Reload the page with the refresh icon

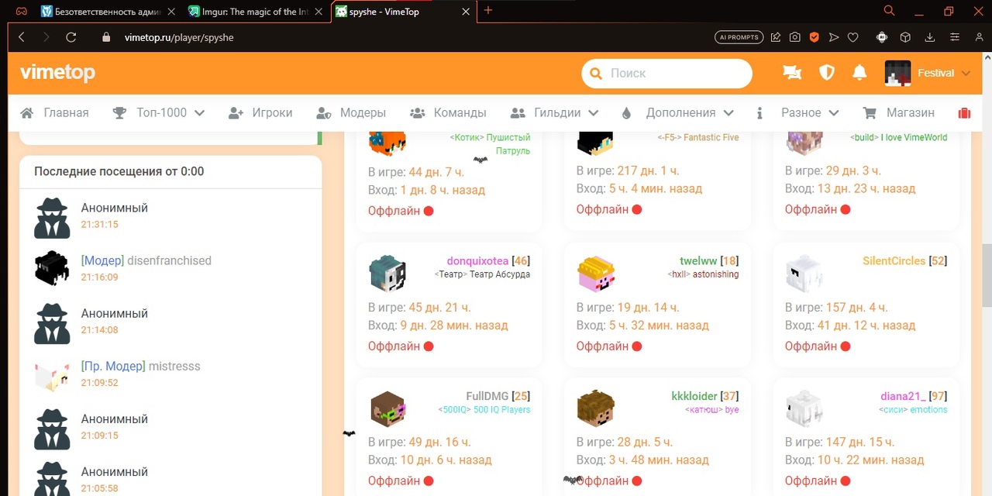(71, 37)
